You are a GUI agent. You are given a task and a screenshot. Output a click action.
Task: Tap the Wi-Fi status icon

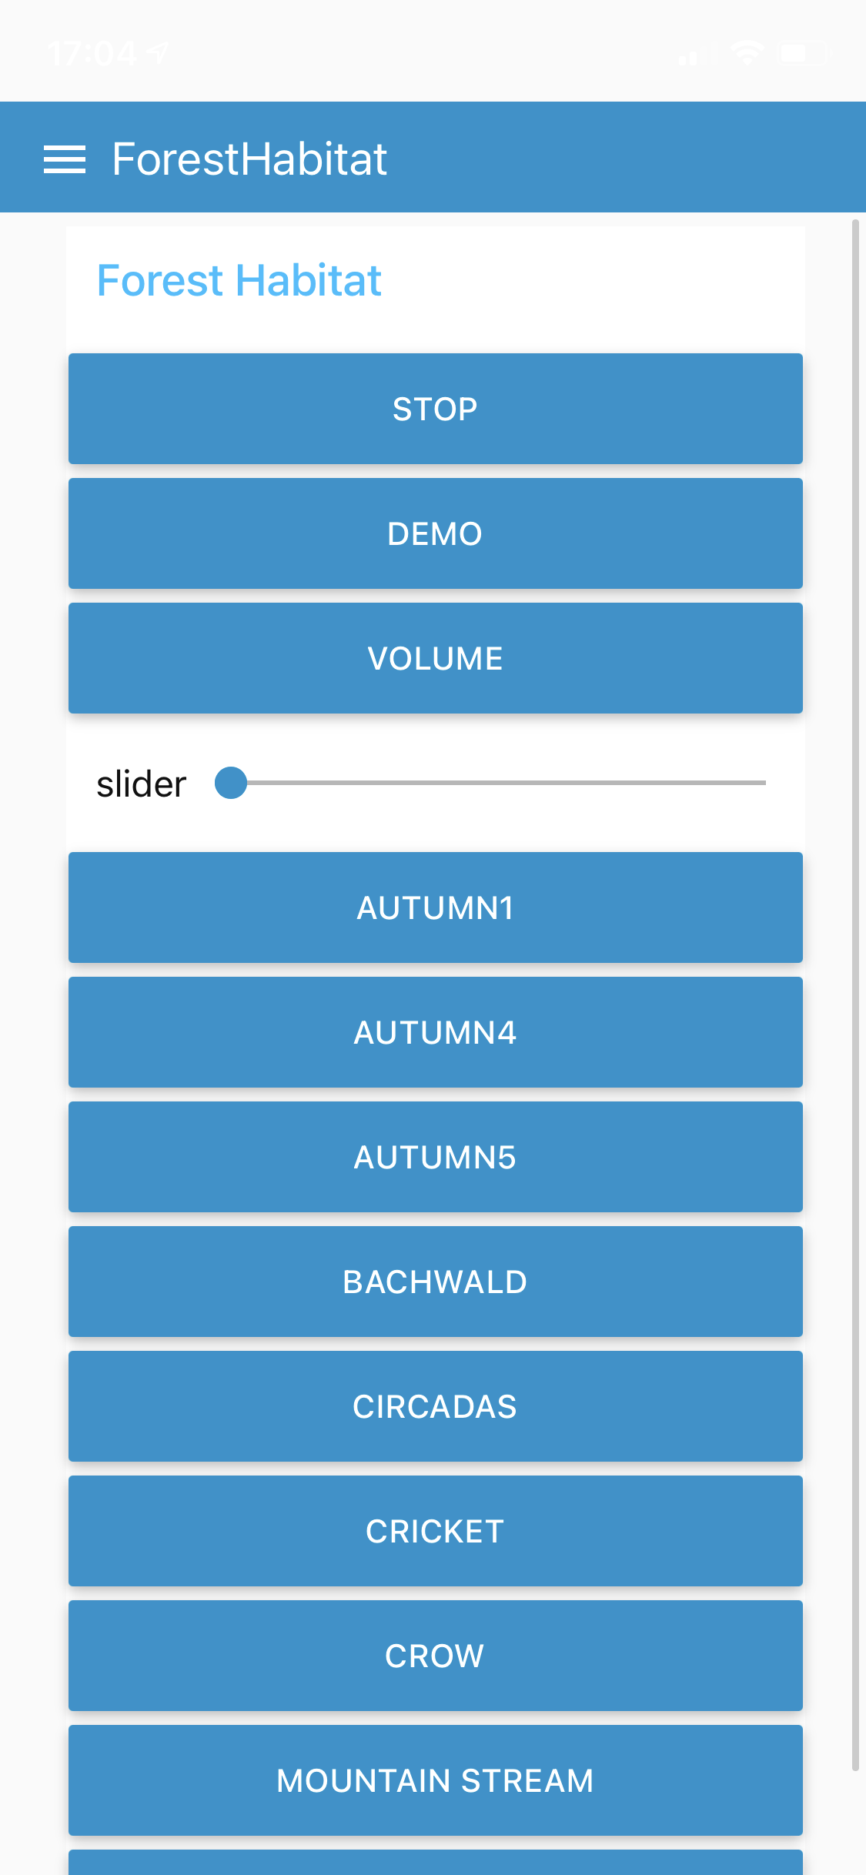(747, 53)
